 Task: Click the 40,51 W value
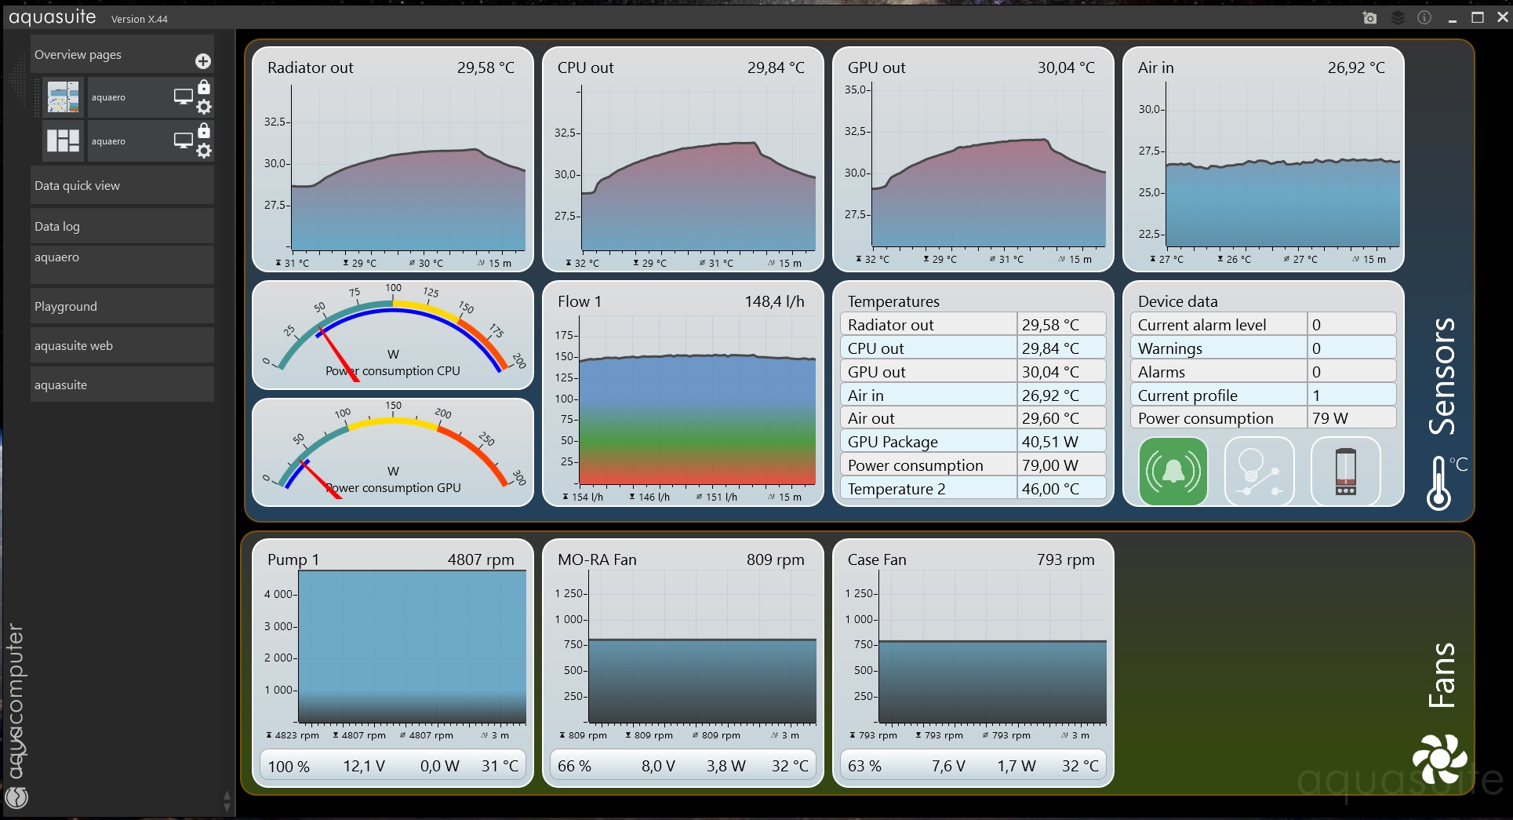(1049, 442)
